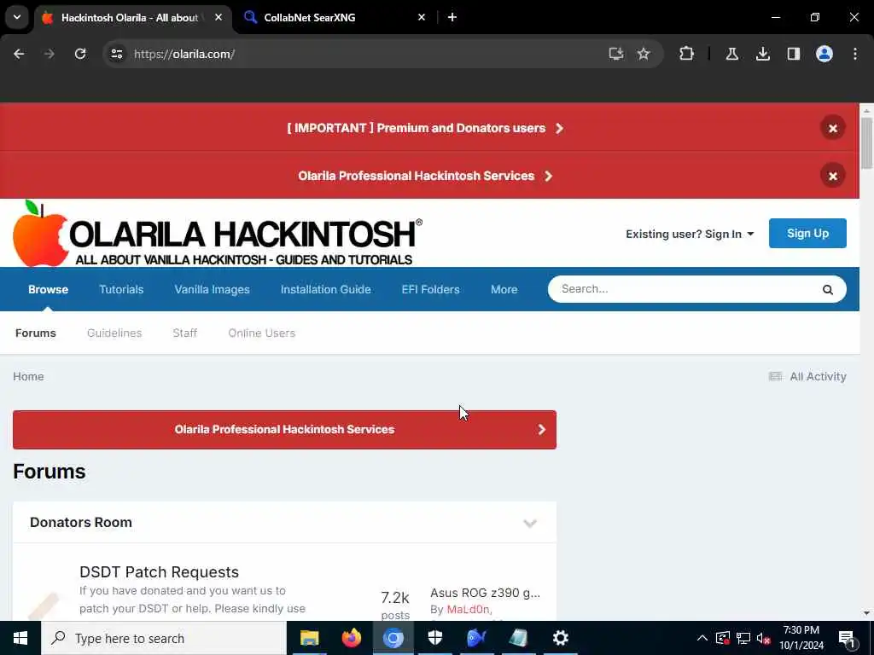Screen dimensions: 874x655
Task: Open the browser extensions puzzle icon
Action: pyautogui.click(x=687, y=54)
